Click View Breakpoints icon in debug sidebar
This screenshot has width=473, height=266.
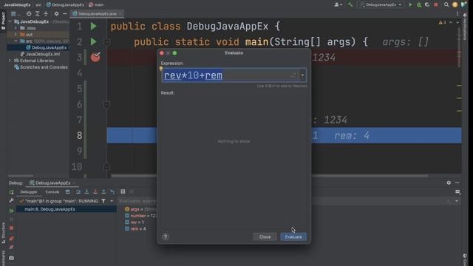(x=12, y=239)
